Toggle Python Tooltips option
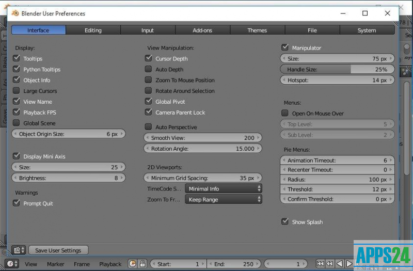 [x=17, y=69]
